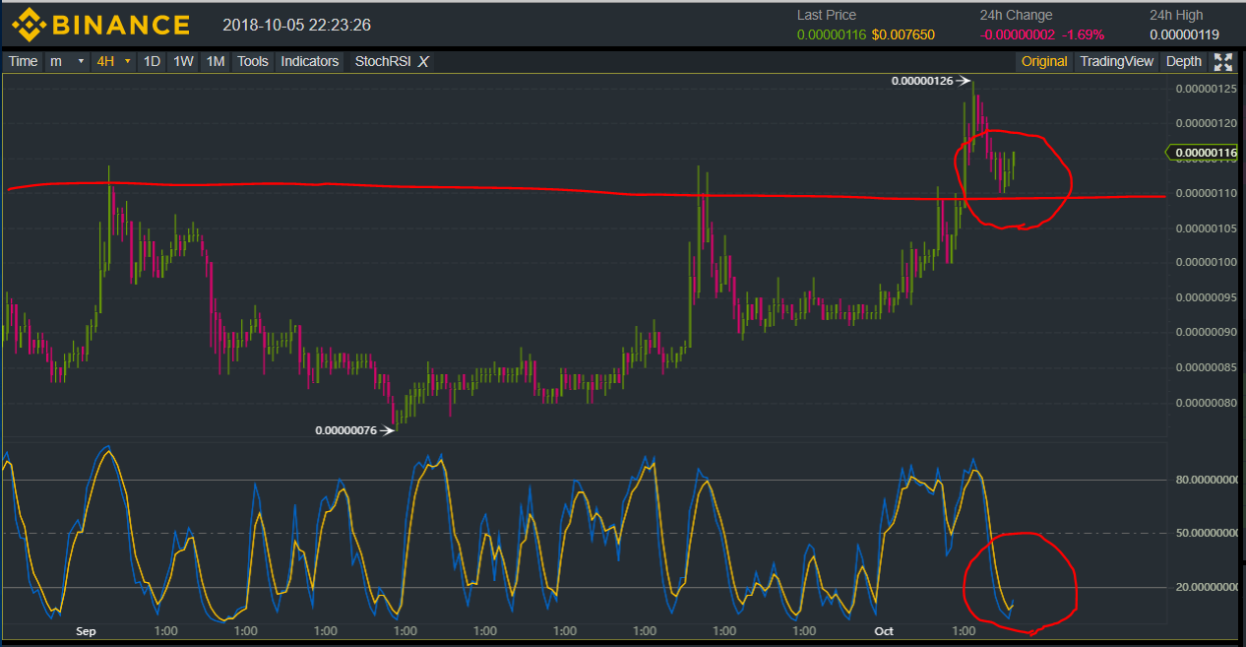Click the Time chart button
1246x647 pixels.
(23, 61)
